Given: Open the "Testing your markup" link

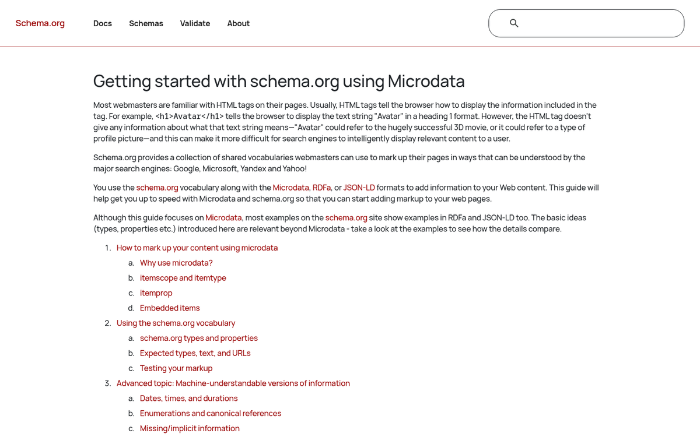Looking at the screenshot, I should coord(176,368).
